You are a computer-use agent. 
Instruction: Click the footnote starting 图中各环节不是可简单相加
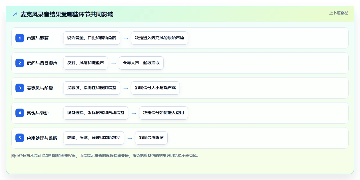click(105, 156)
